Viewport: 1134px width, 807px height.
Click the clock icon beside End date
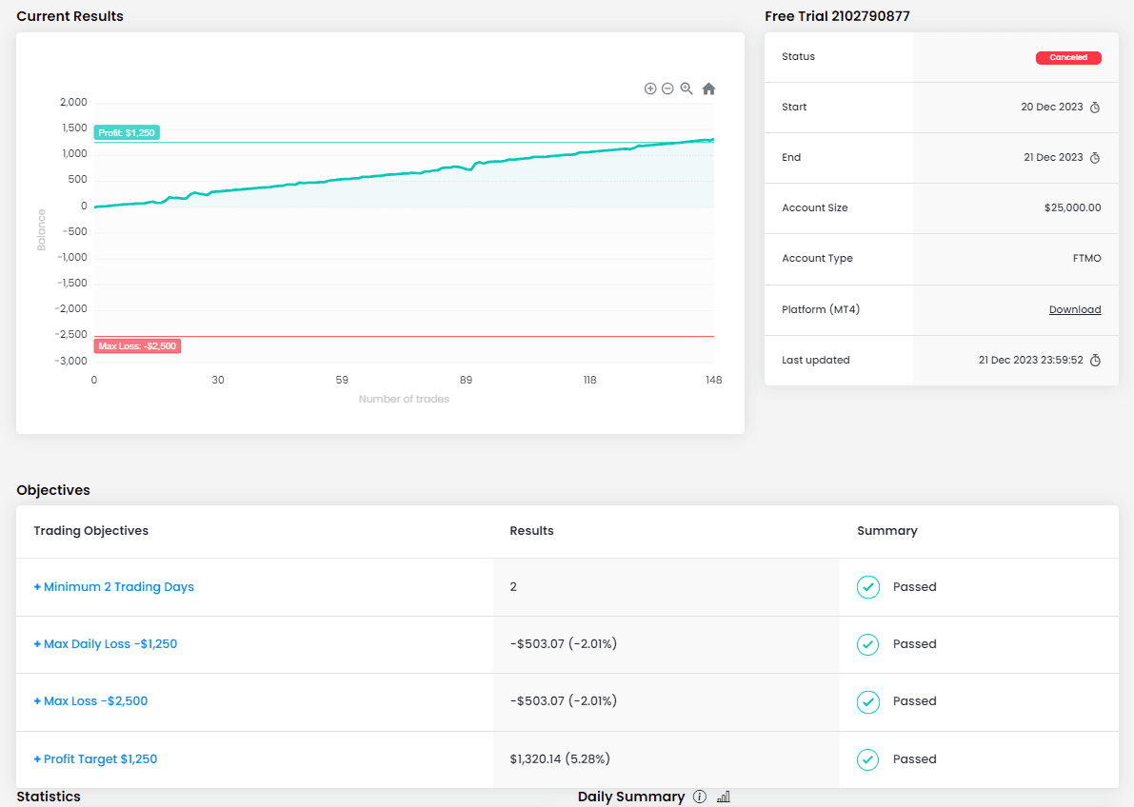(x=1095, y=158)
